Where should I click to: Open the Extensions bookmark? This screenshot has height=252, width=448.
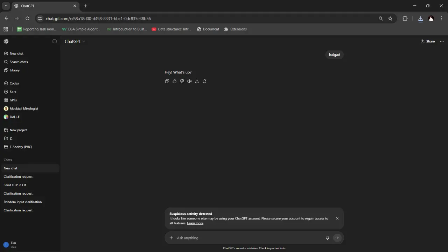coord(236,29)
